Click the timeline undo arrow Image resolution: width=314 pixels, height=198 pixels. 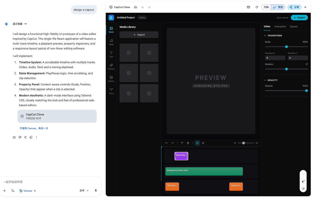pos(166,143)
